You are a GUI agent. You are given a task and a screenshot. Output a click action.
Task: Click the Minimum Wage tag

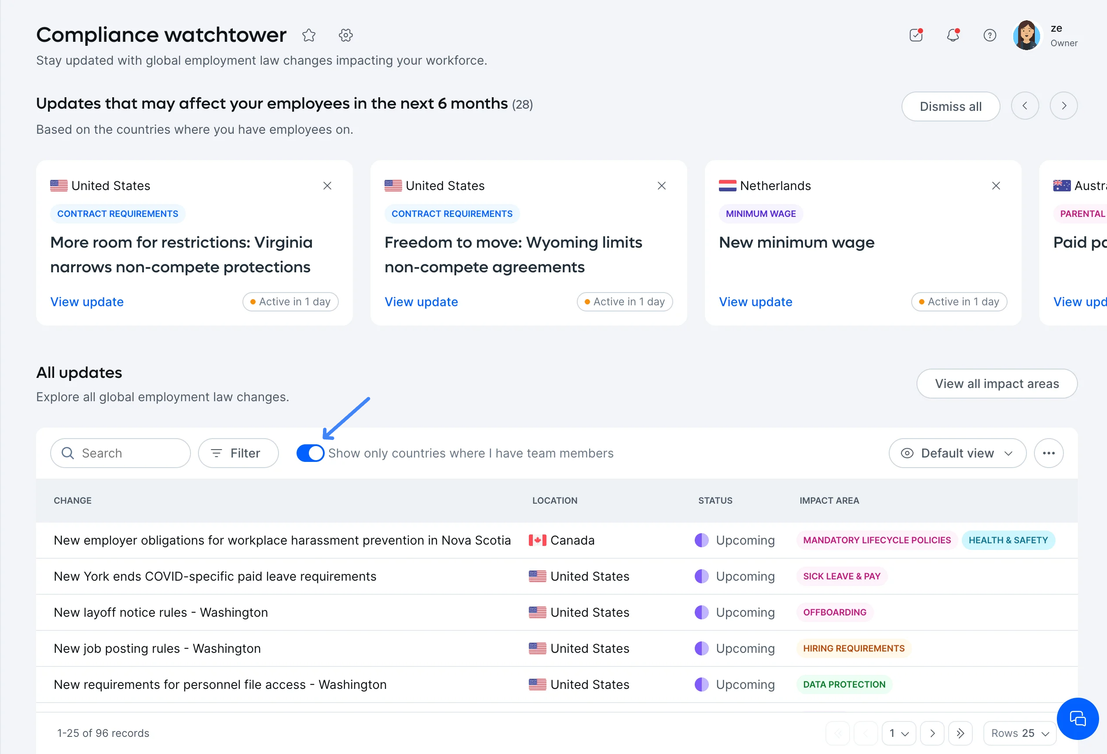click(x=761, y=214)
